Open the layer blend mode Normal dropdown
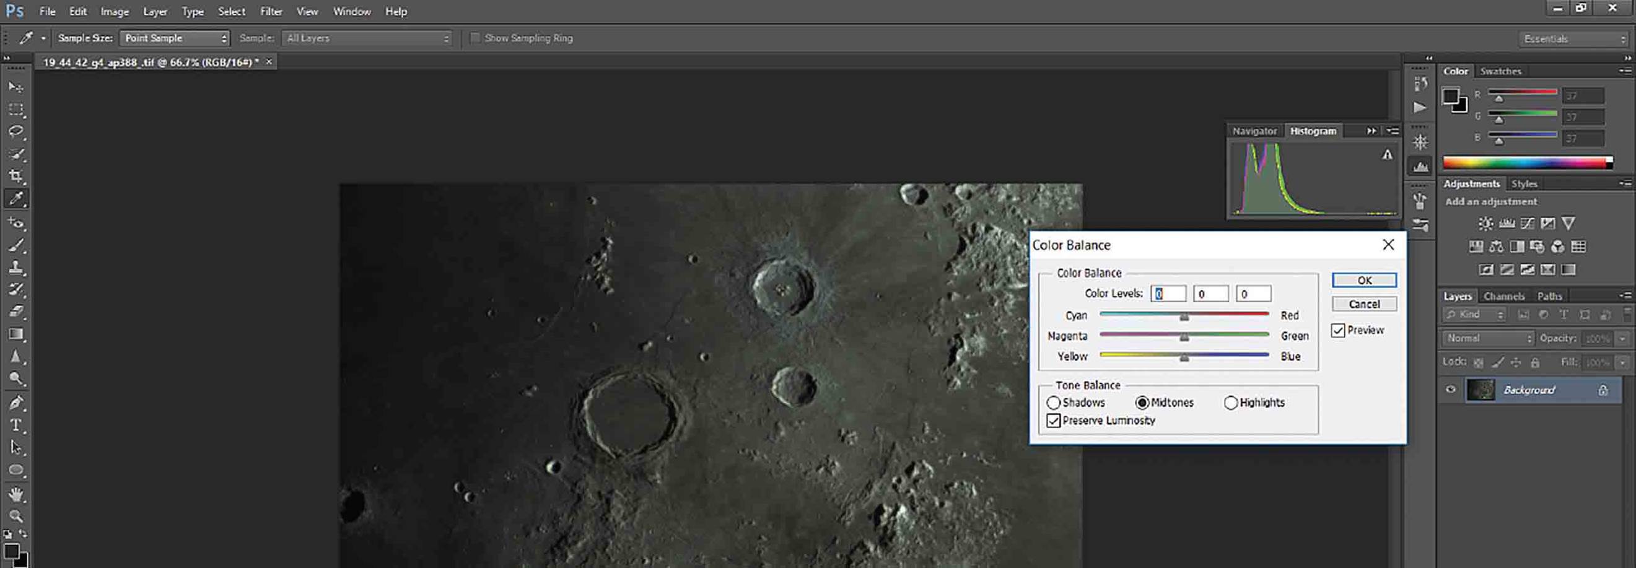Image resolution: width=1636 pixels, height=568 pixels. coord(1488,339)
